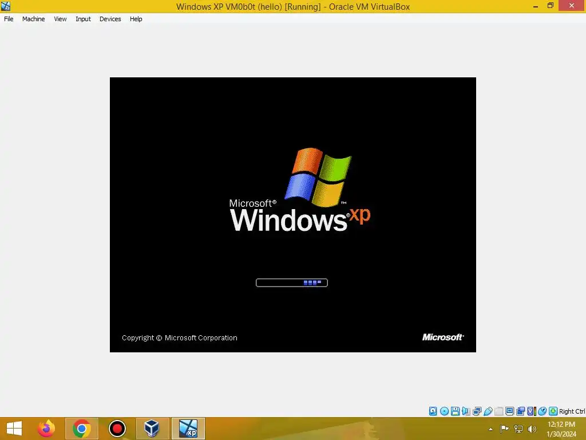
Task: Open the File menu
Action: 9,19
